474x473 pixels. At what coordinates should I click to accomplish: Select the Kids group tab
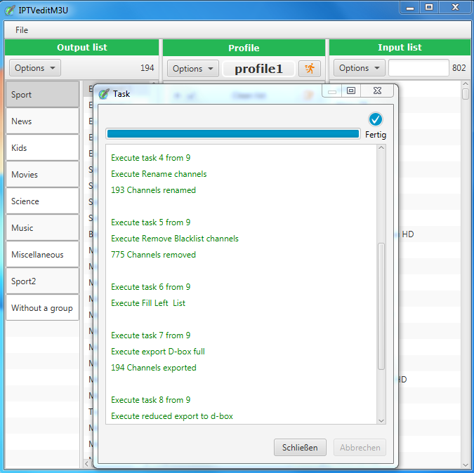click(42, 148)
